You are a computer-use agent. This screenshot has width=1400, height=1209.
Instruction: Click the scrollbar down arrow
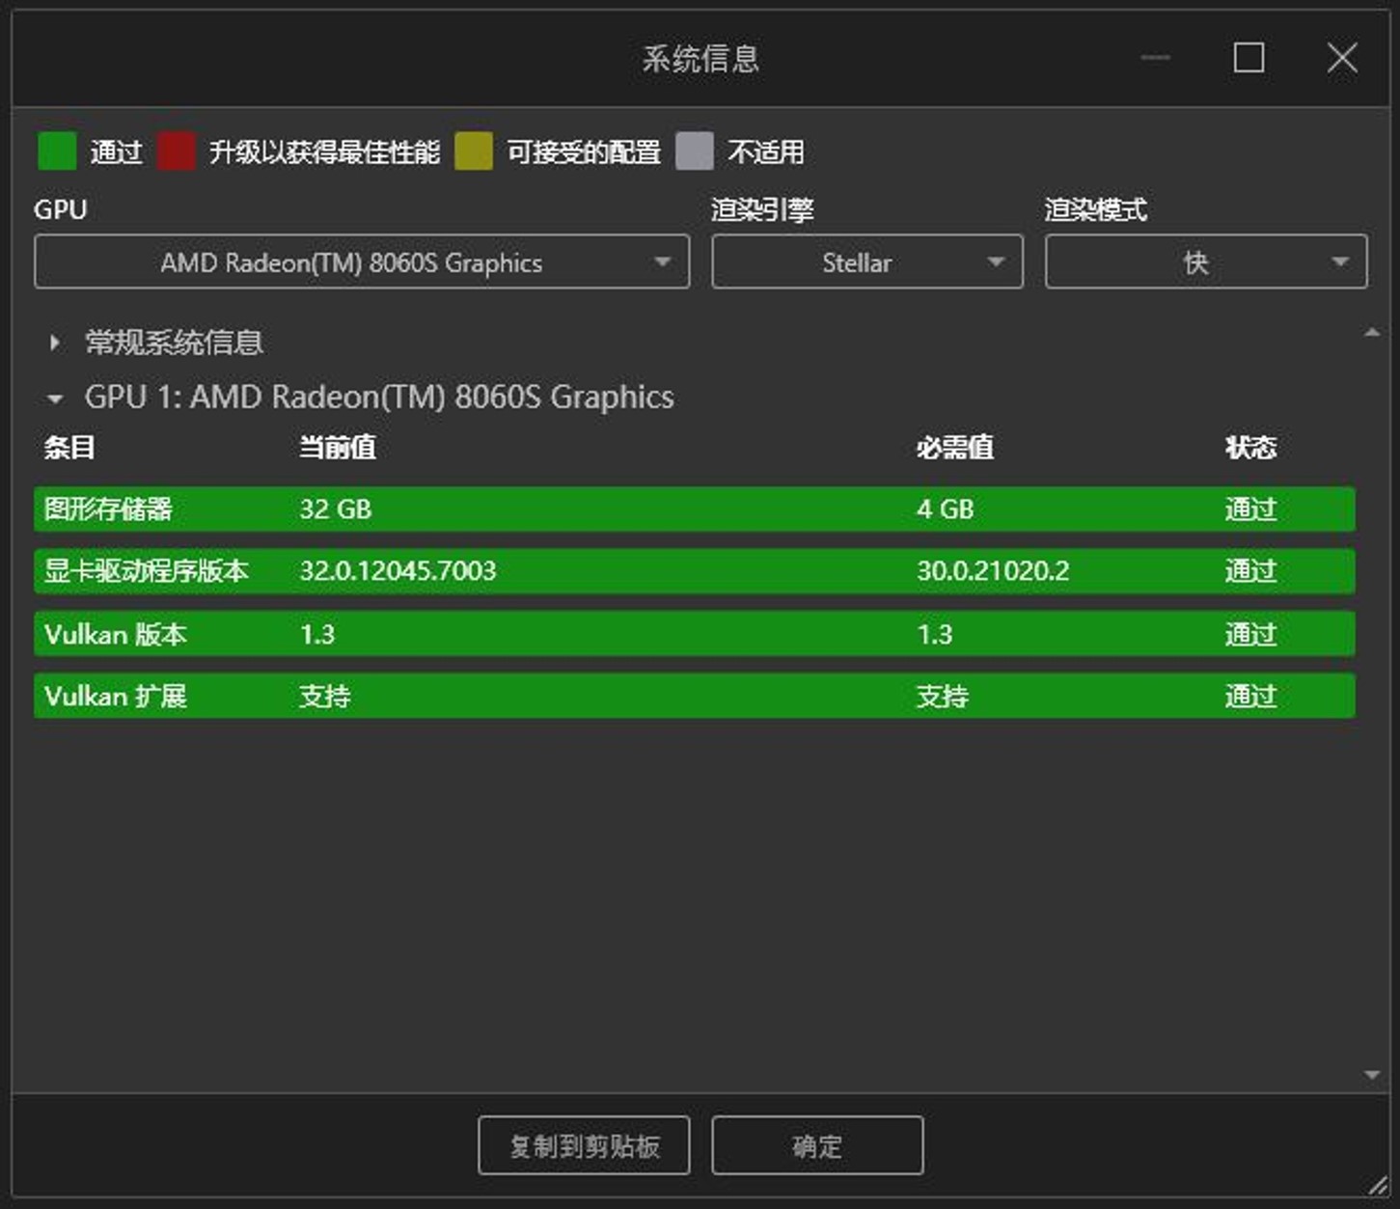tap(1372, 1075)
